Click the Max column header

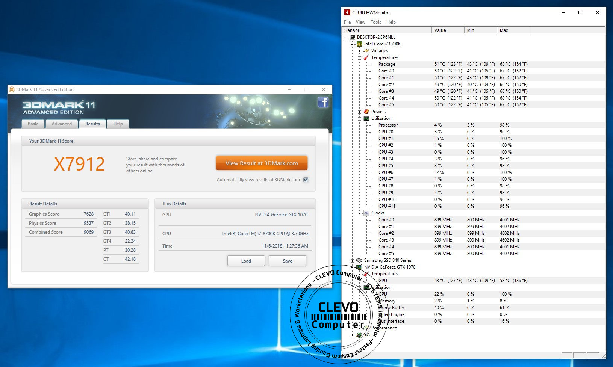(x=513, y=30)
